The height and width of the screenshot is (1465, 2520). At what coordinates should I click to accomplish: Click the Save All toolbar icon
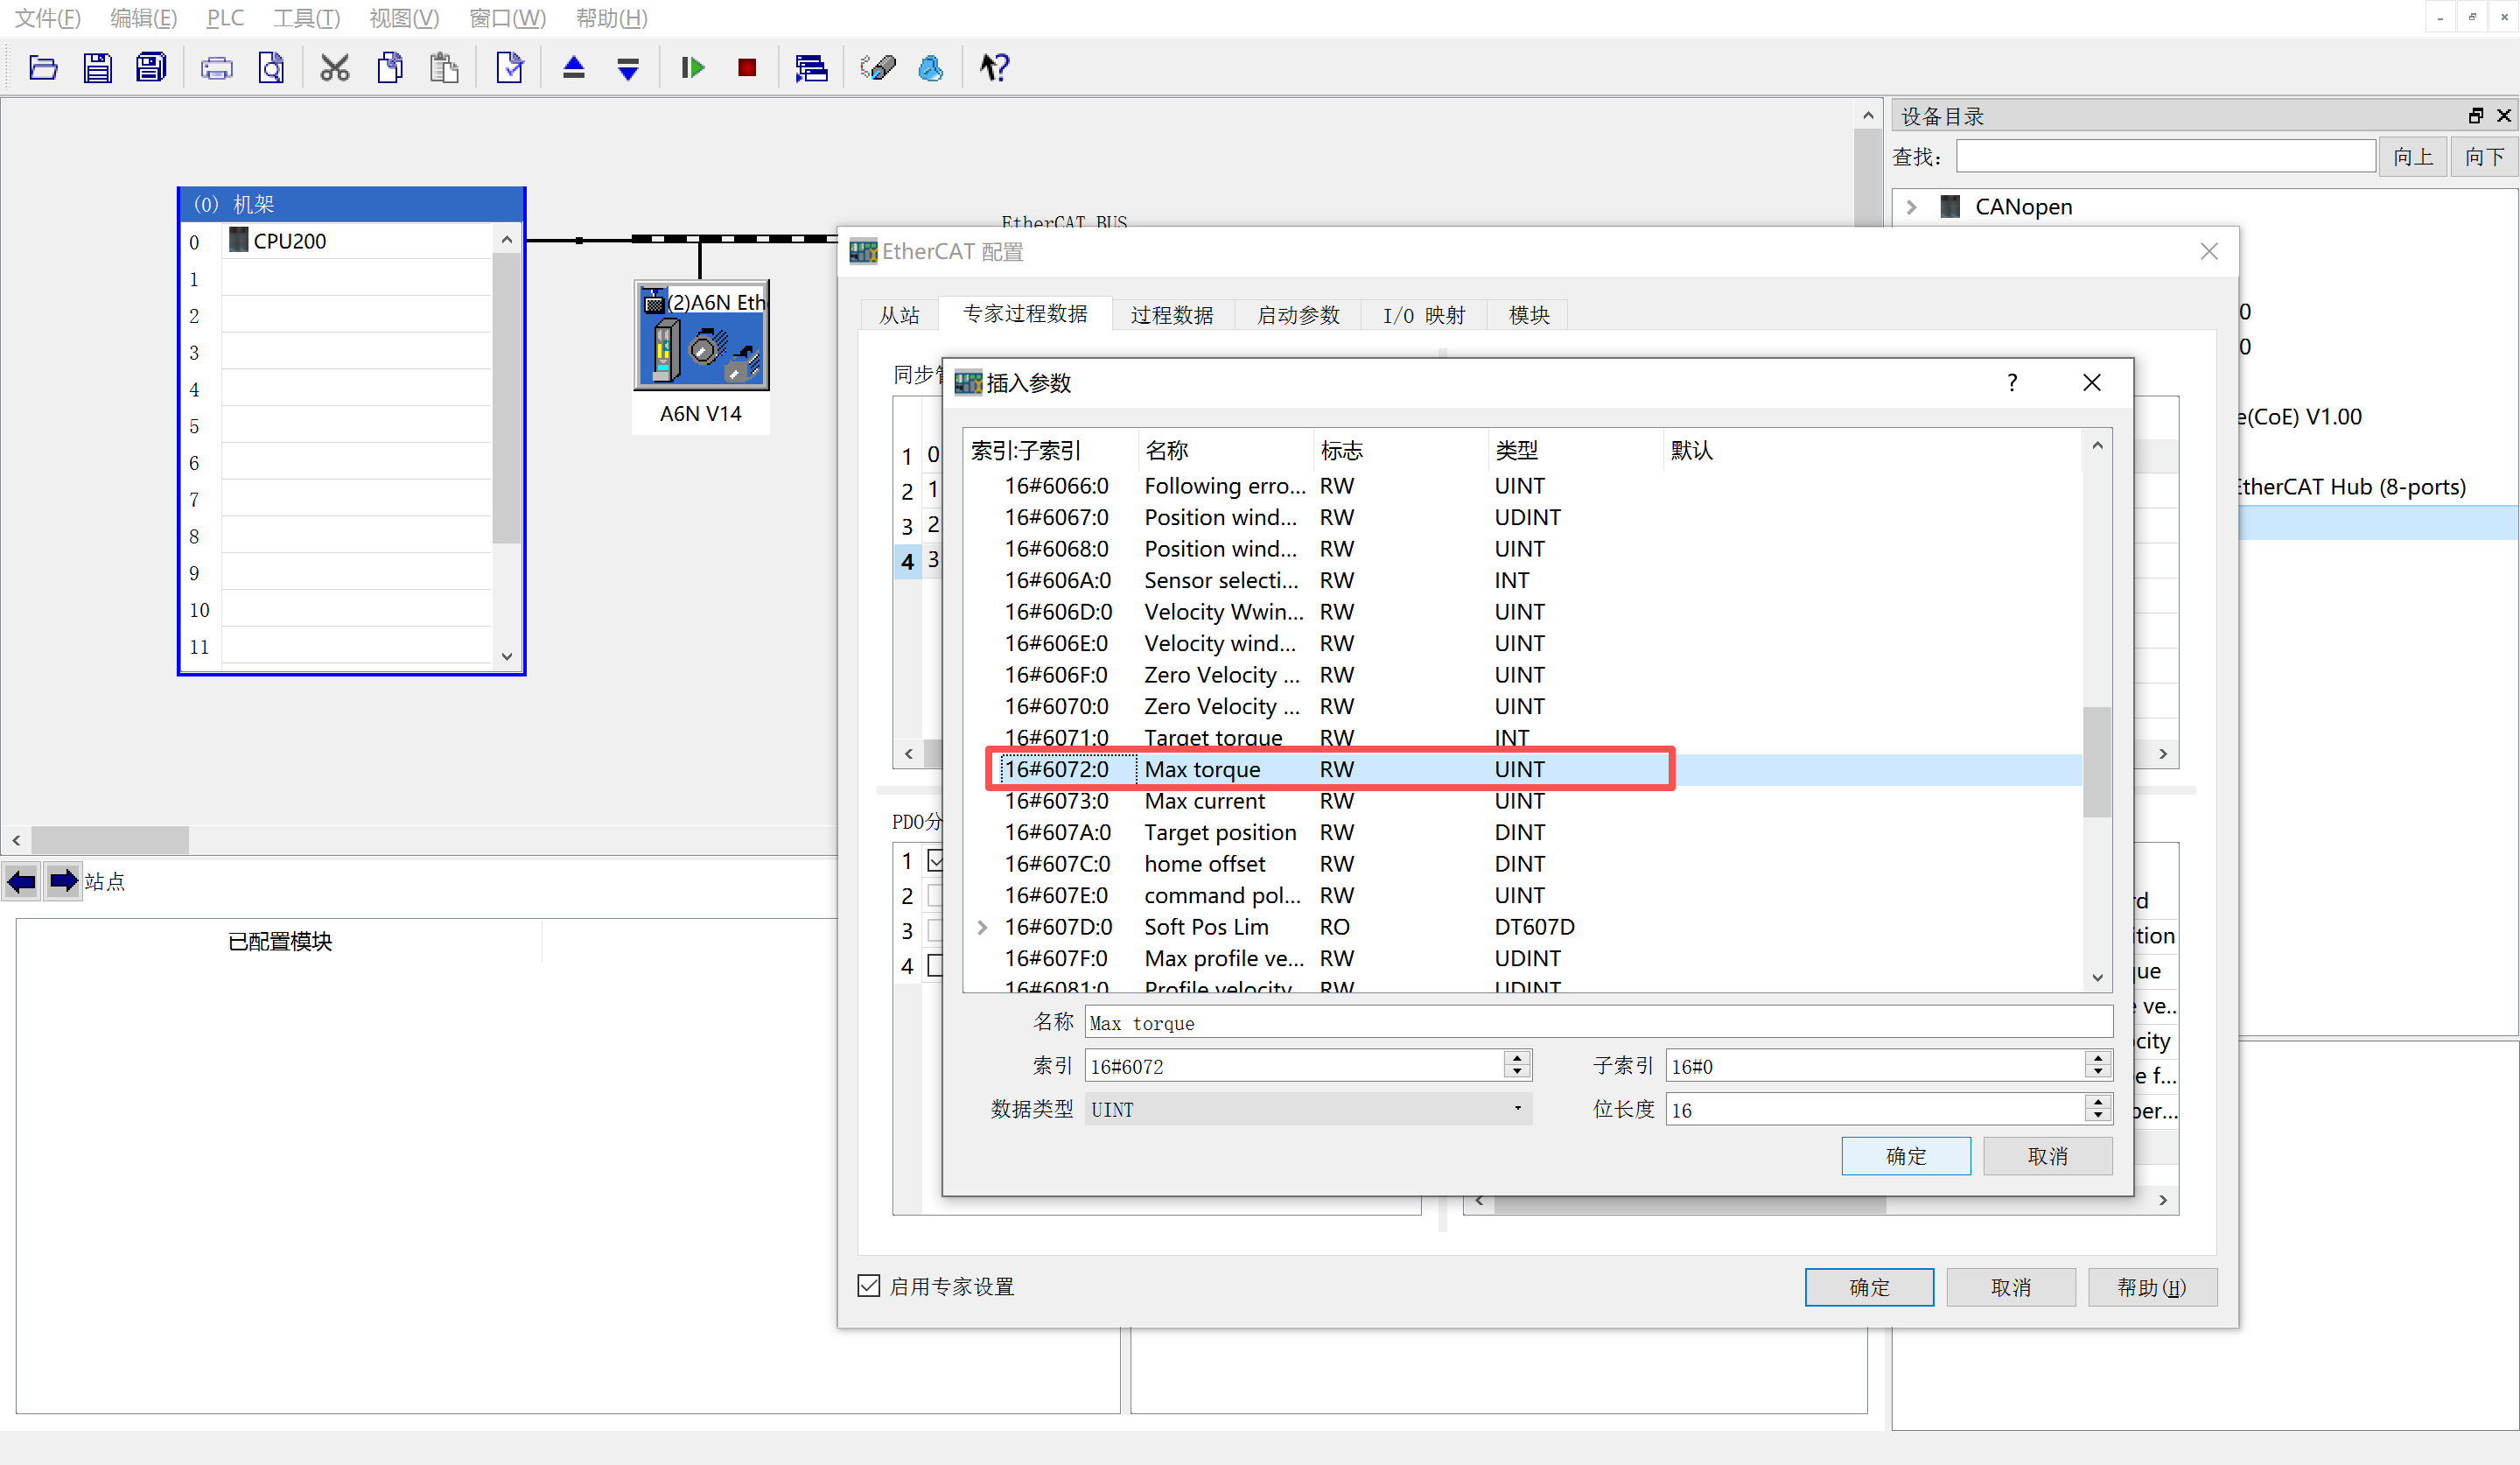pos(151,68)
